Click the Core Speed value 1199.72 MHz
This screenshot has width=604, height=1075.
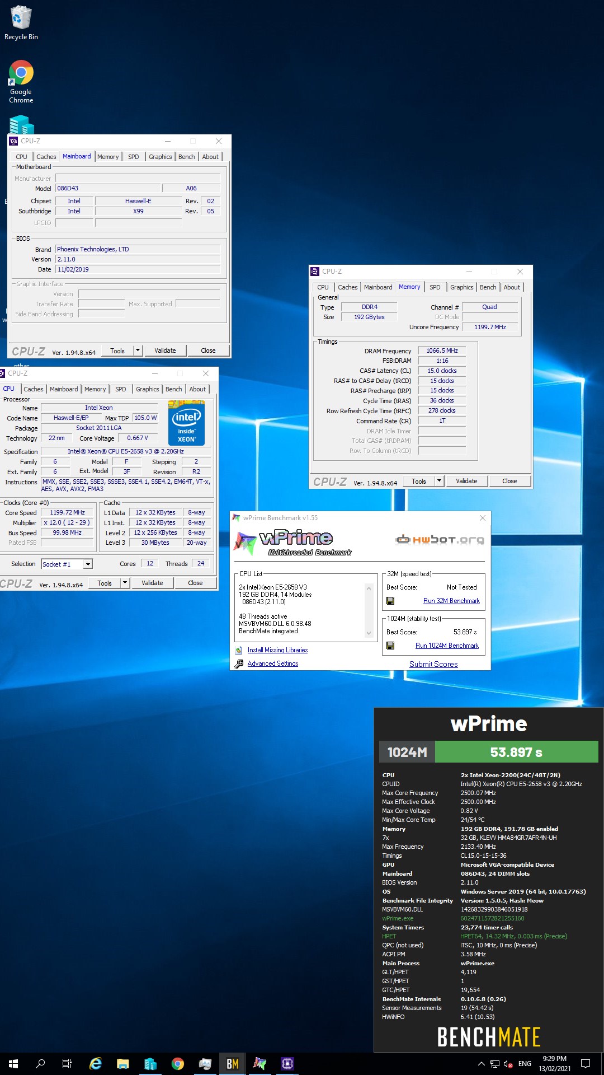coord(67,512)
